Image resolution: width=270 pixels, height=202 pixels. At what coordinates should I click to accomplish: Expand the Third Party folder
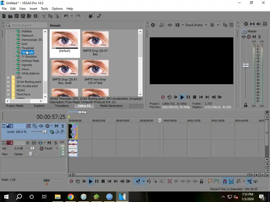coord(8,94)
